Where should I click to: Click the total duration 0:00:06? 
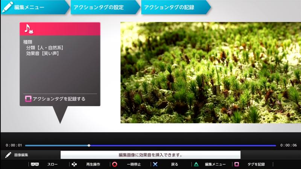point(289,145)
